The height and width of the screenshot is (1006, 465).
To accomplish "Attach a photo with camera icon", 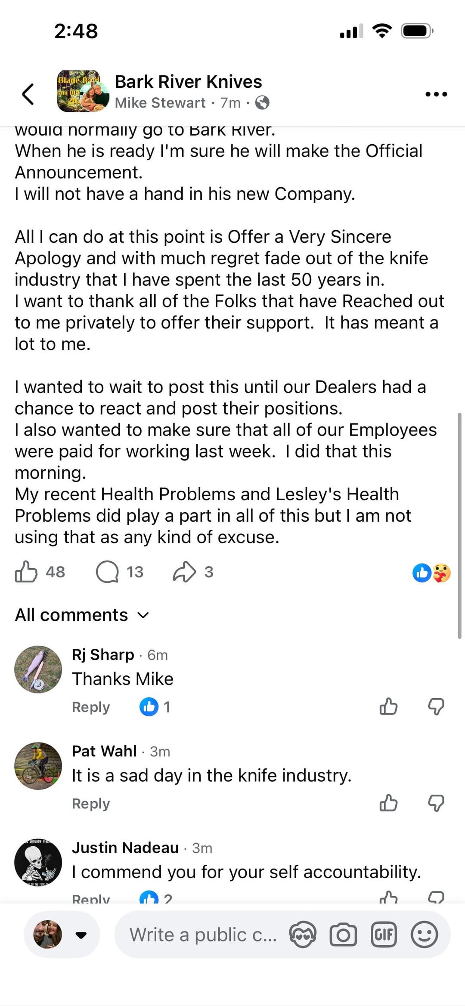I will click(343, 935).
